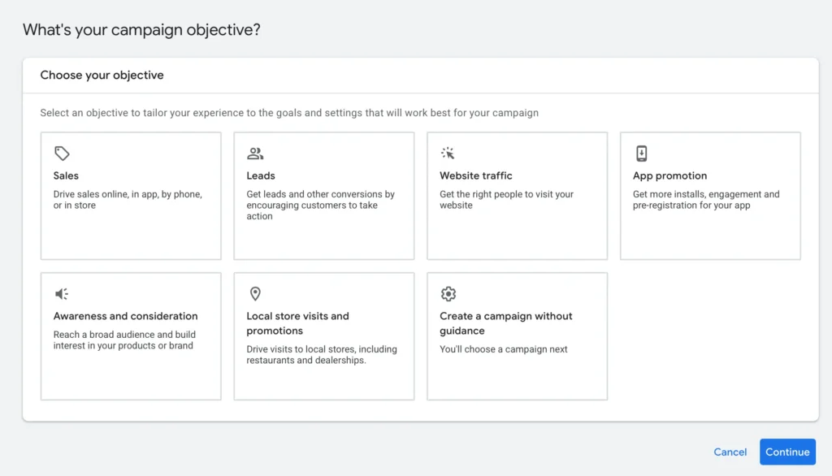Click 'Drive sales online, in app' description
This screenshot has height=476, width=832.
128,200
